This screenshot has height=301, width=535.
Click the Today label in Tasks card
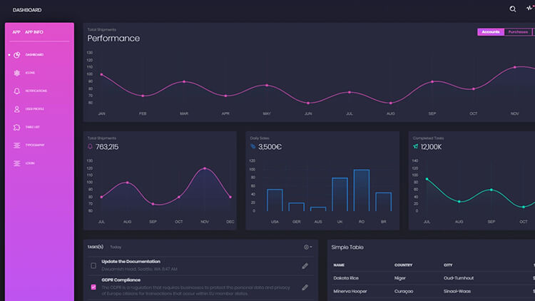pos(116,247)
